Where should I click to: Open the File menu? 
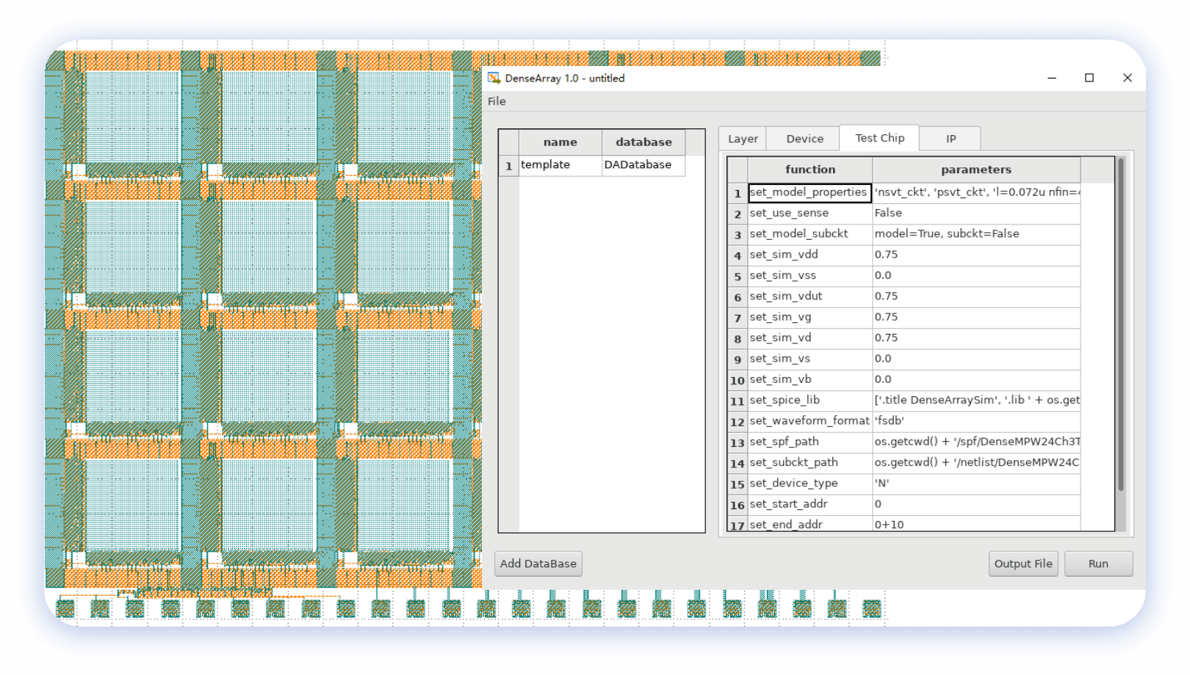tap(497, 101)
